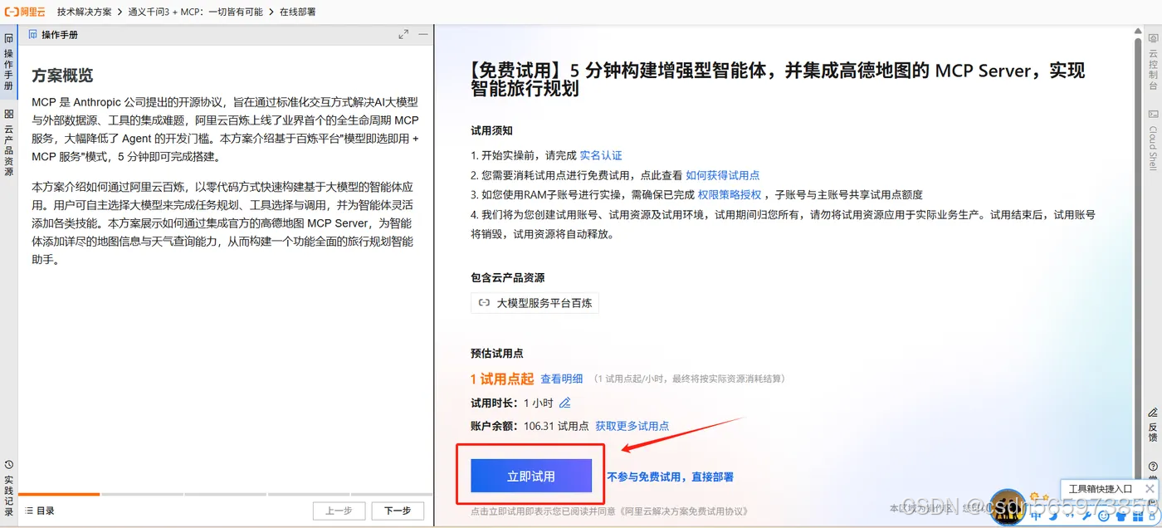Open 通义千问3 + MCP breadcrumb link
The width and height of the screenshot is (1162, 528).
pyautogui.click(x=195, y=12)
